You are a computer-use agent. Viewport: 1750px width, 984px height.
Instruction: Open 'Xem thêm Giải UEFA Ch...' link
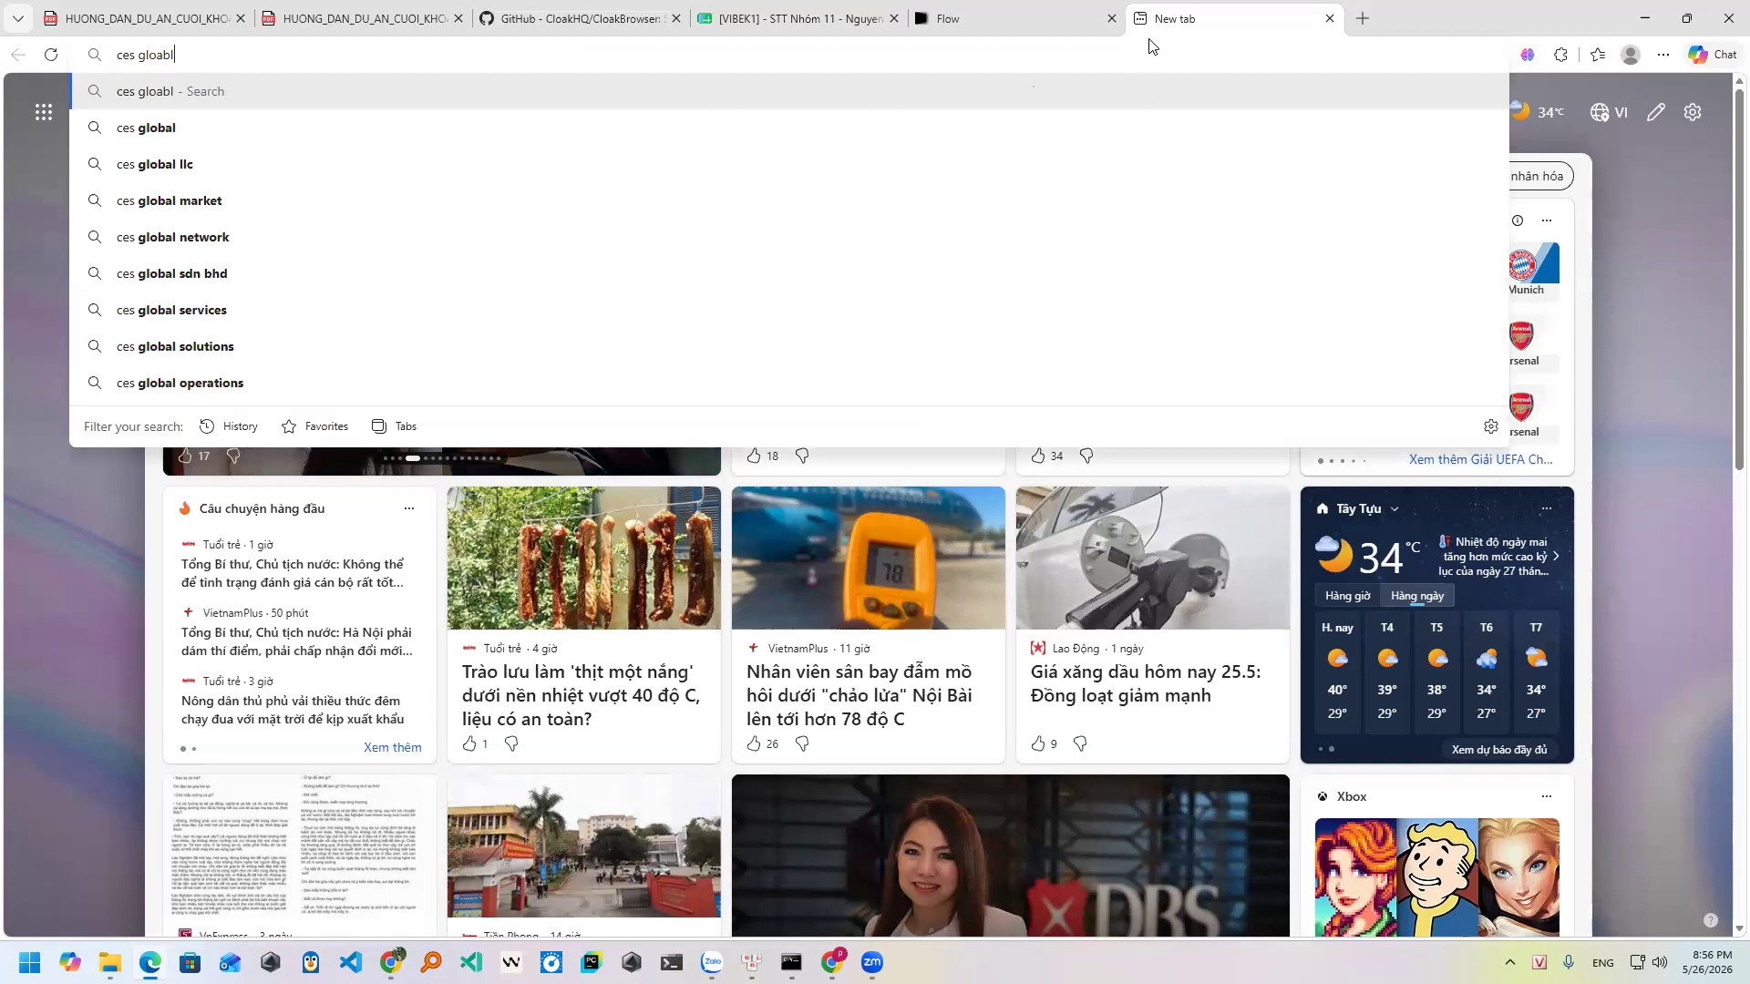click(x=1481, y=459)
